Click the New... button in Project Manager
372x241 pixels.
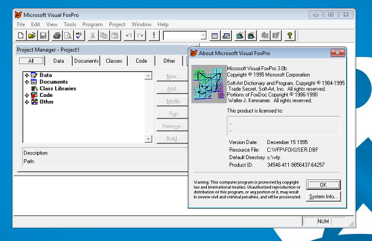pyautogui.click(x=173, y=77)
